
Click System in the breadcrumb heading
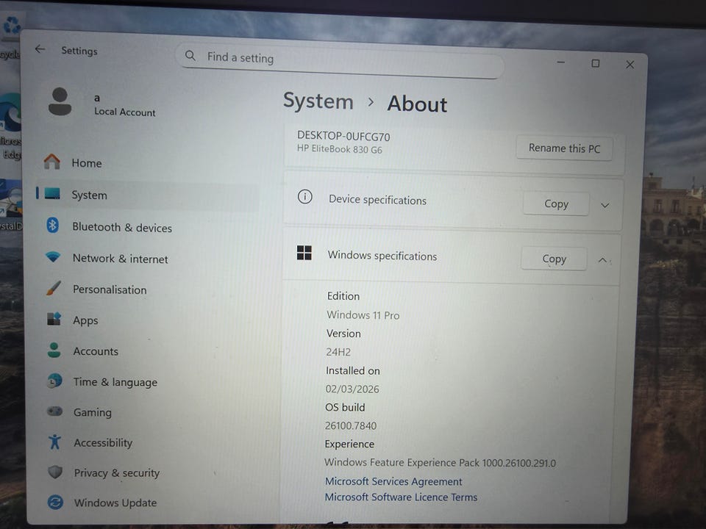coord(318,101)
